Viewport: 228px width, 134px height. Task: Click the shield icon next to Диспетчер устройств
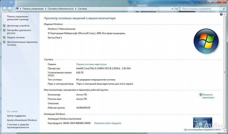[x=4, y=26]
